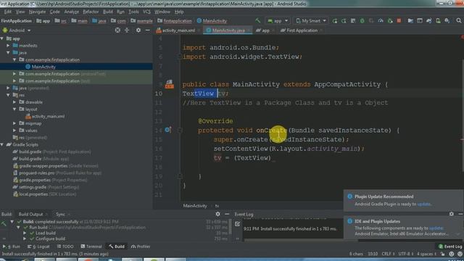Open the app run configuration dropdown
Viewport: 464px width, 261px height.
click(277, 21)
